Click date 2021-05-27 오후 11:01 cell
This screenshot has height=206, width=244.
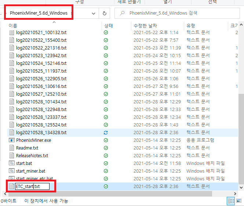tap(157, 94)
